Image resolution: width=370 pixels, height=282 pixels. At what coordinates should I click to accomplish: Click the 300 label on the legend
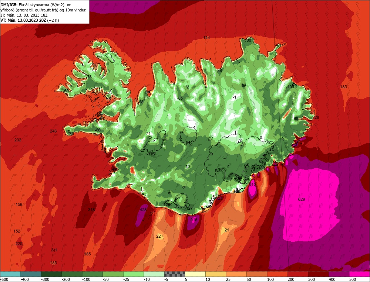coord(312,279)
